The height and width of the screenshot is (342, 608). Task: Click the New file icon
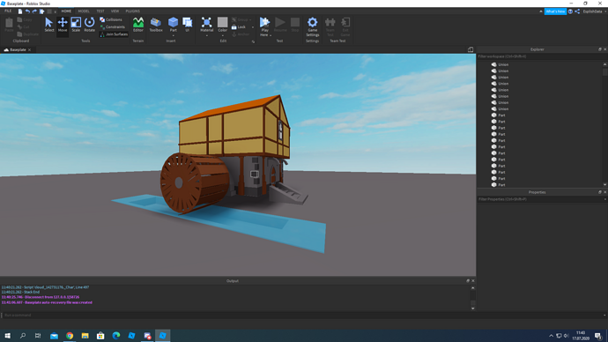coord(20,11)
